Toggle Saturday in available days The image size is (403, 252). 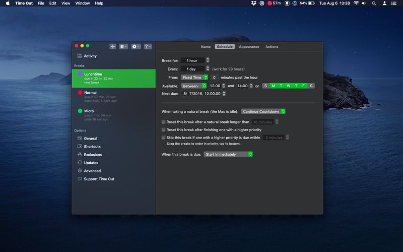pos(311,86)
